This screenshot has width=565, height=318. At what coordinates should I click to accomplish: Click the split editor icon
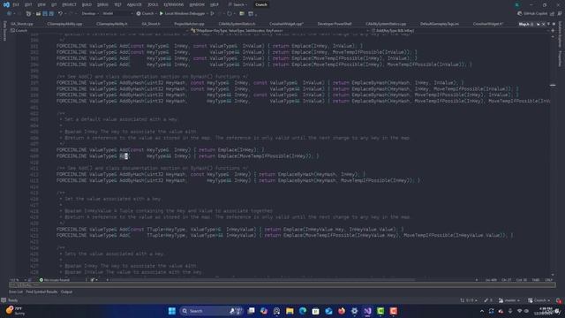point(553,31)
